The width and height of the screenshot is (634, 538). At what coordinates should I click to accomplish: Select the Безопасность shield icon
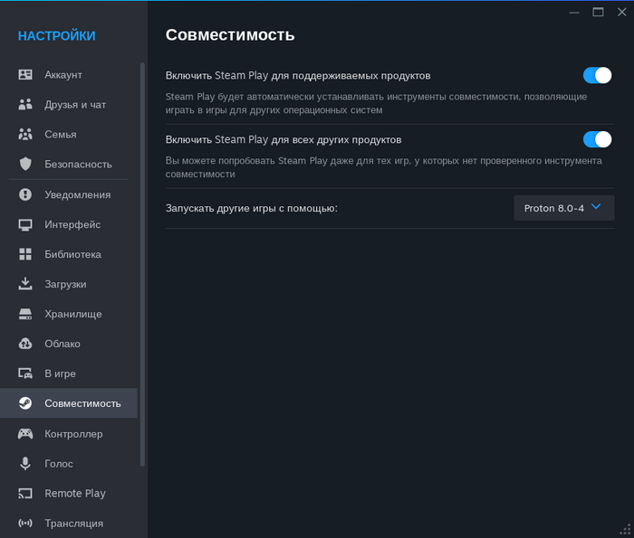pos(25,164)
